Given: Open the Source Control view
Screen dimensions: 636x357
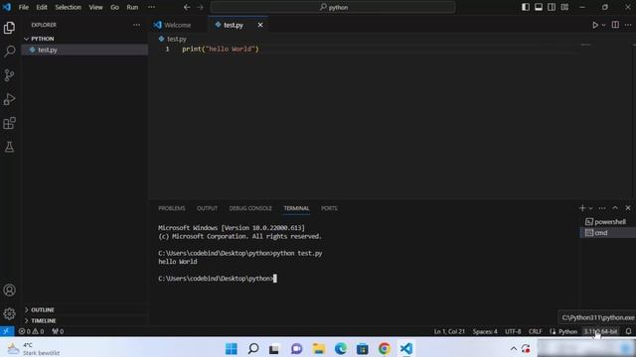Looking at the screenshot, I should 9,75.
